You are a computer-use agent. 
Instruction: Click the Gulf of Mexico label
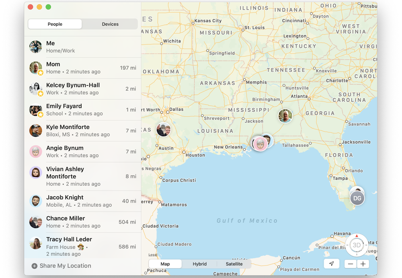pos(247,221)
